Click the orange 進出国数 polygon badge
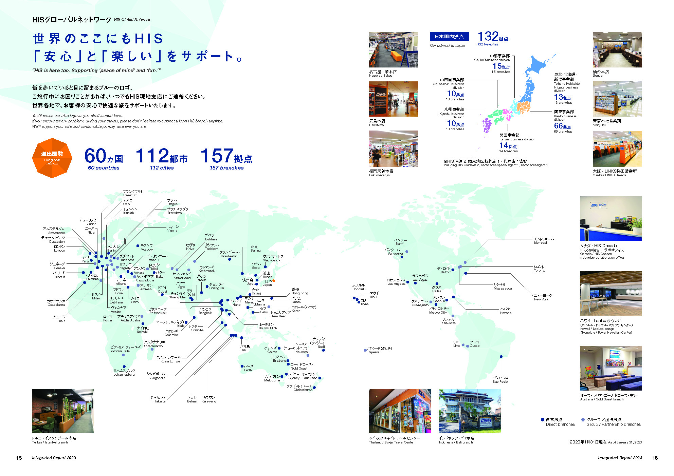The width and height of the screenshot is (674, 476). click(52, 158)
